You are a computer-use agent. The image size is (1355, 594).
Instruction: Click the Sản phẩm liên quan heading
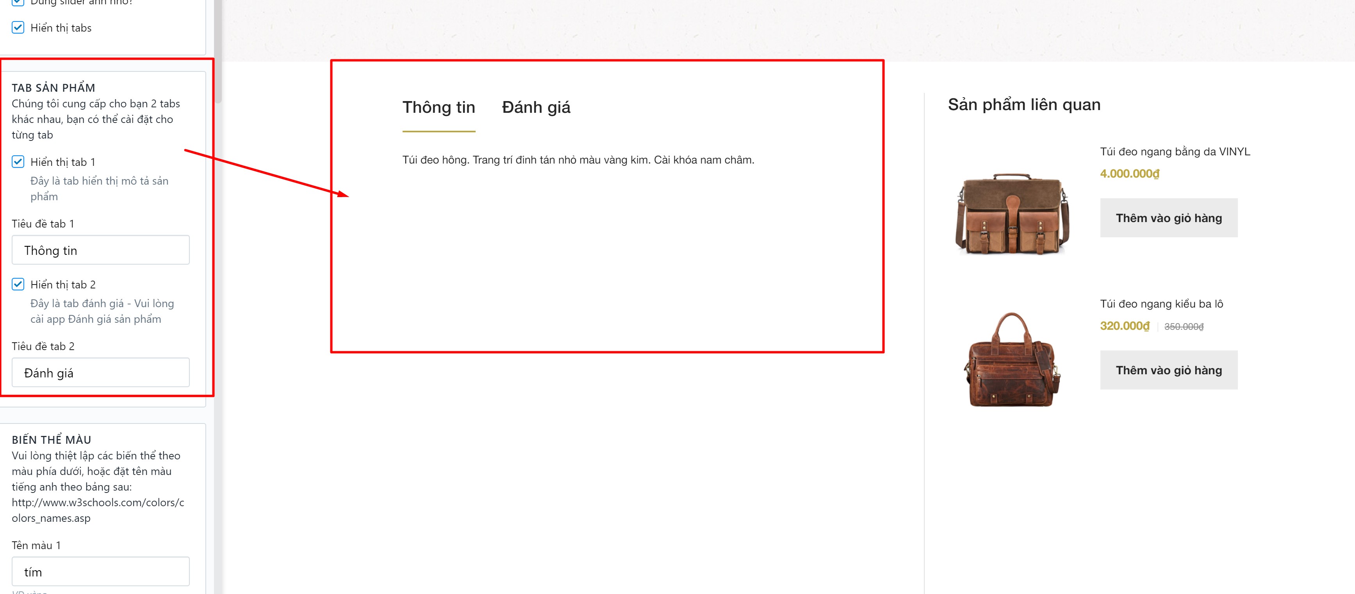pos(1023,105)
